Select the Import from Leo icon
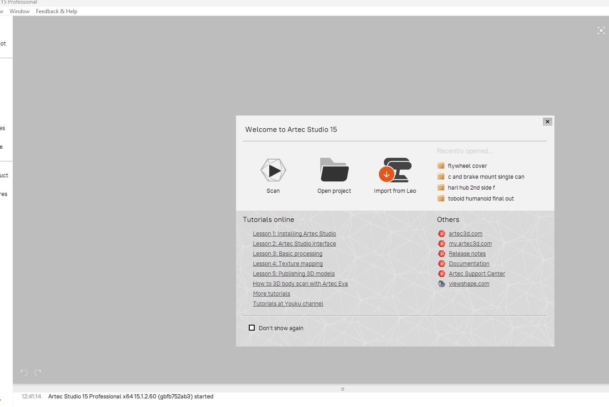 click(x=395, y=170)
